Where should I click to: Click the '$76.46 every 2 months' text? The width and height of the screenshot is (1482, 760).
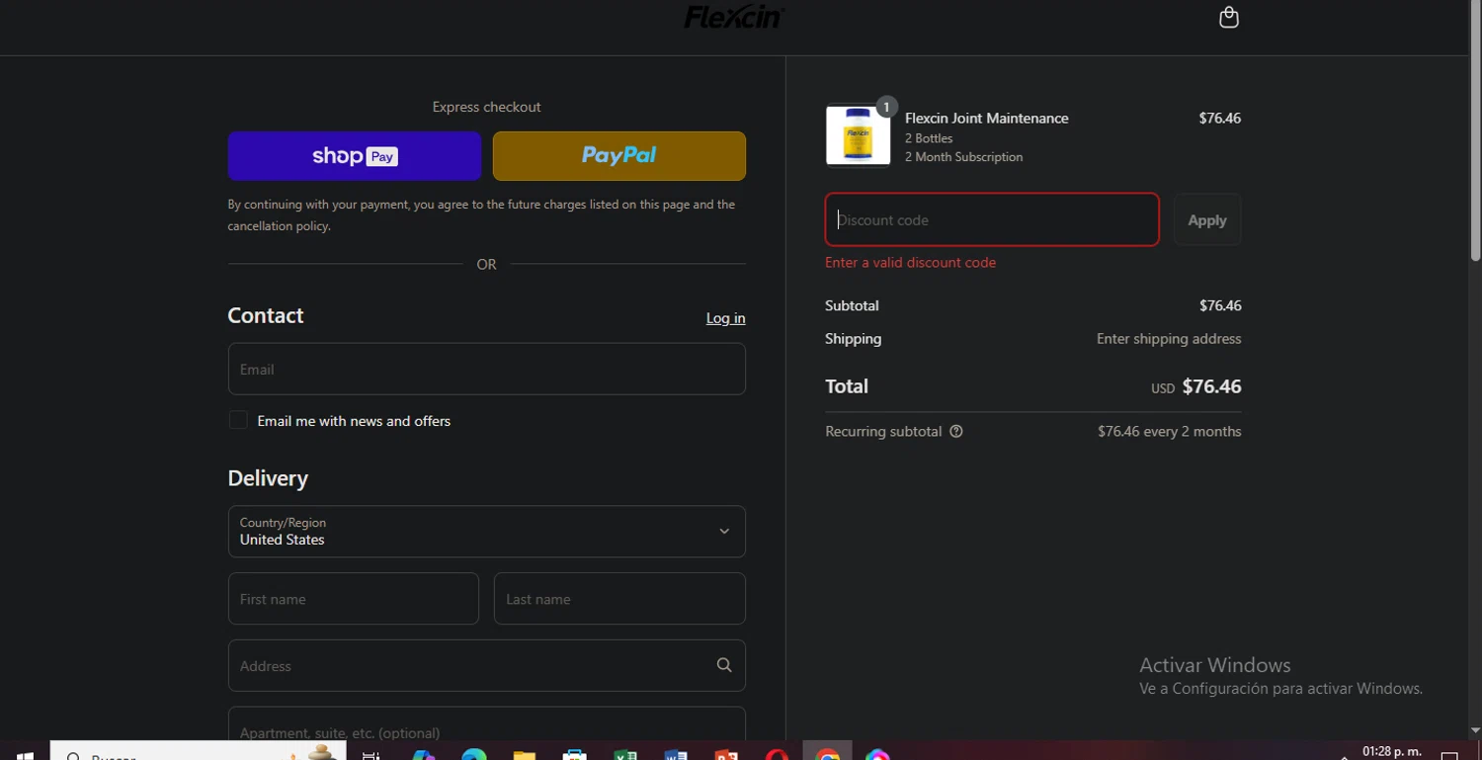click(x=1169, y=431)
